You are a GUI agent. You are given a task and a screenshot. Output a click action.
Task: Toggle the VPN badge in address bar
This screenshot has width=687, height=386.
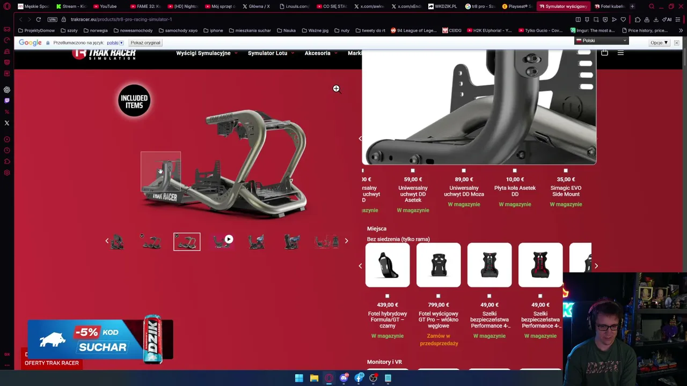52,19
